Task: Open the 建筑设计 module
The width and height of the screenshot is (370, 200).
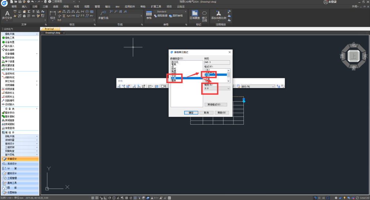Action: point(20,173)
